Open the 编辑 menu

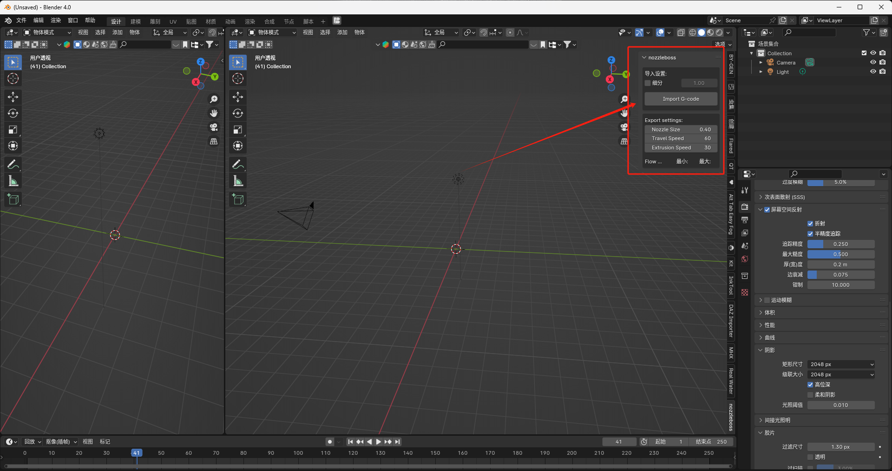(39, 20)
